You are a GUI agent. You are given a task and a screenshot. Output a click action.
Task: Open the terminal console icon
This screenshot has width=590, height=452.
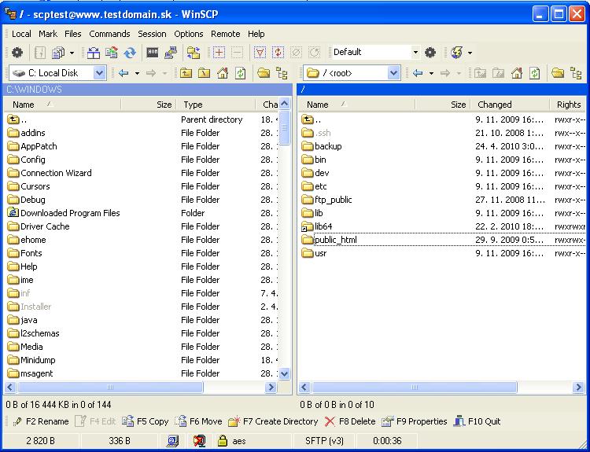click(153, 52)
